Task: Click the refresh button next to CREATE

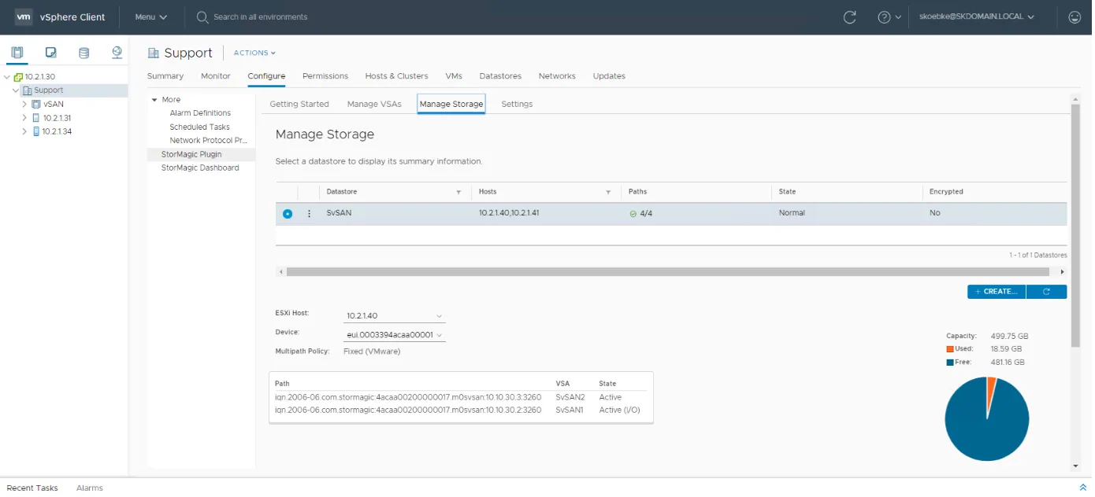Action: point(1047,292)
